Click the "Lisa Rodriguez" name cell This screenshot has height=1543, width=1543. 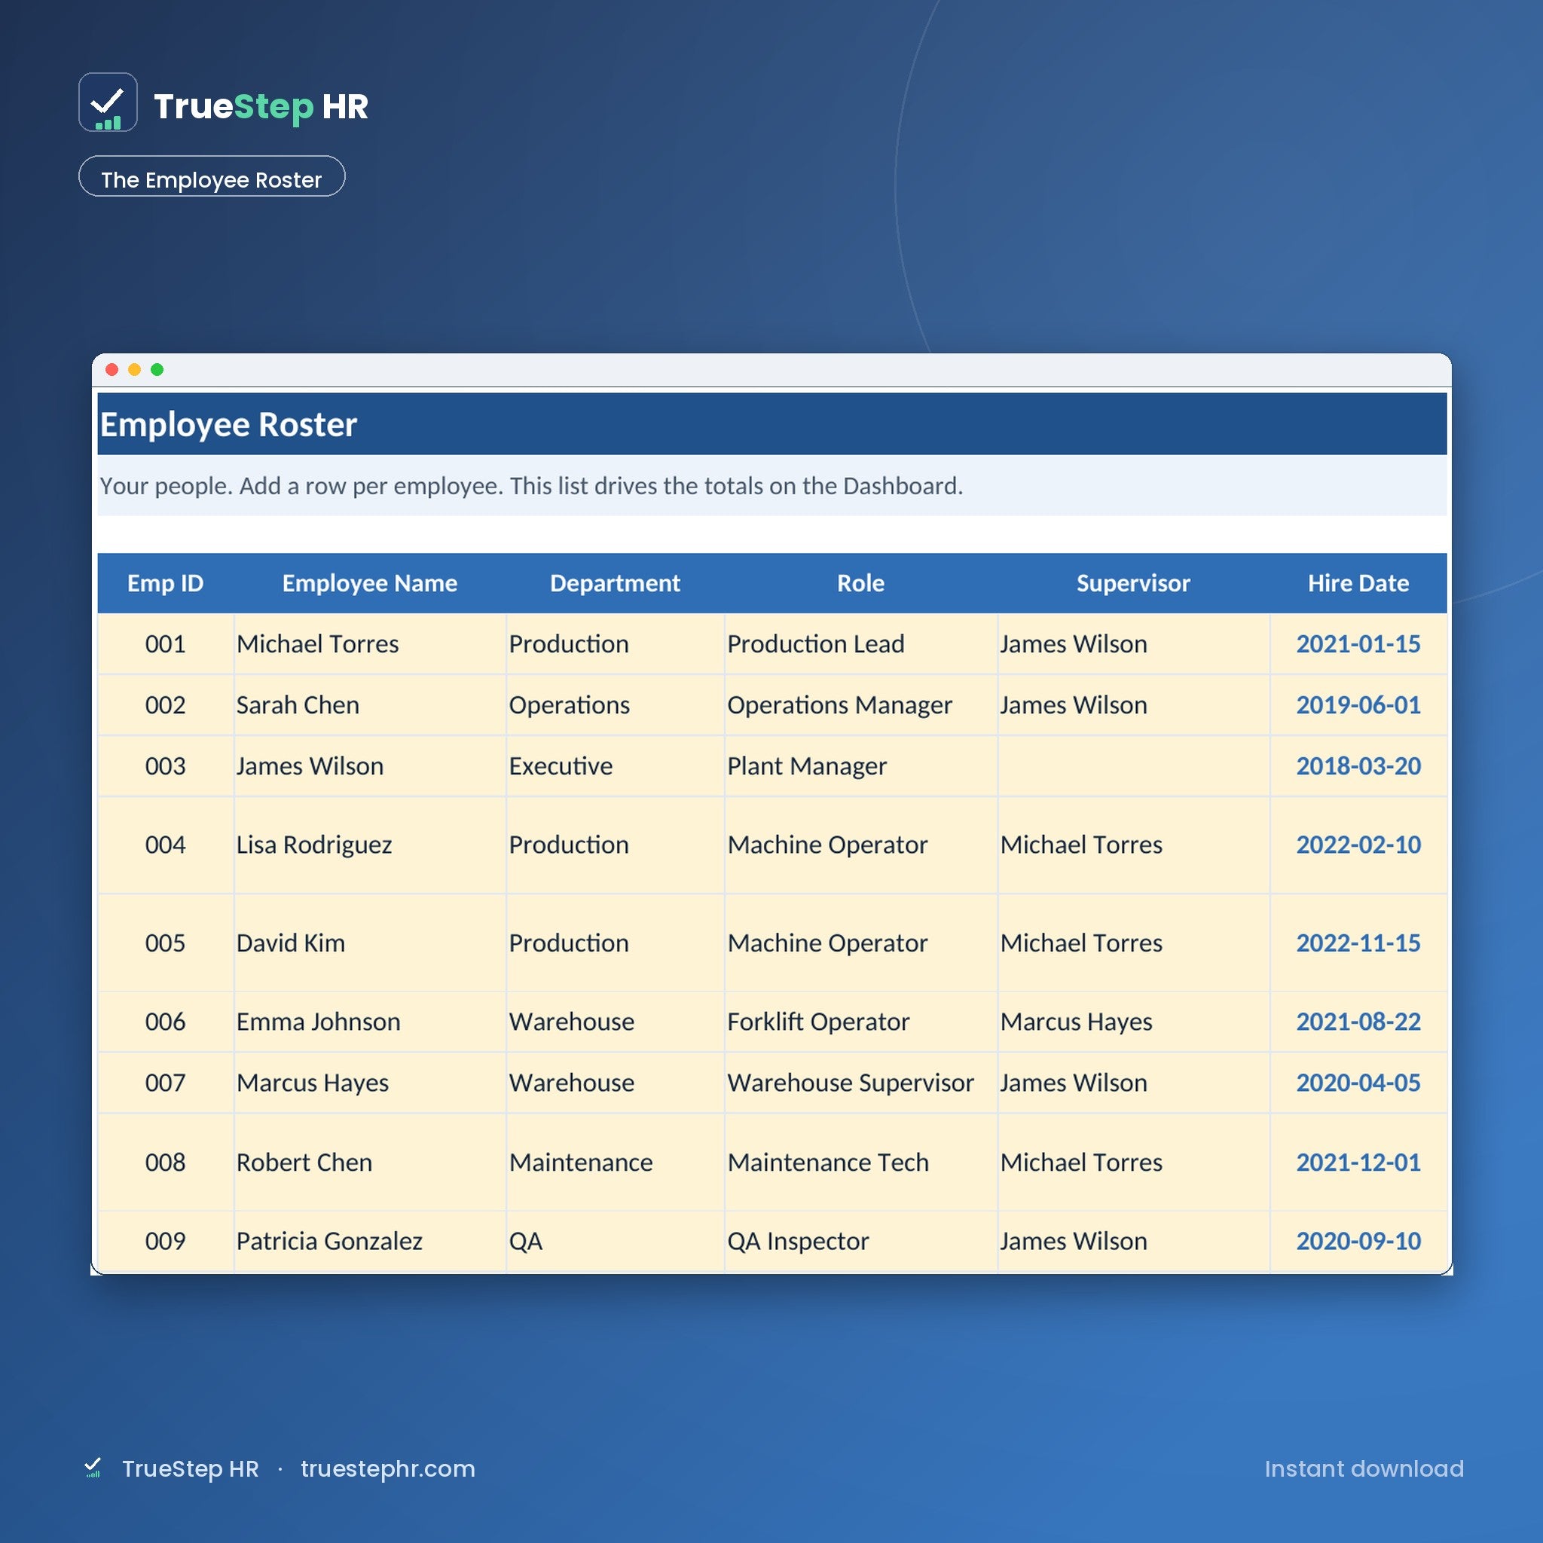370,845
